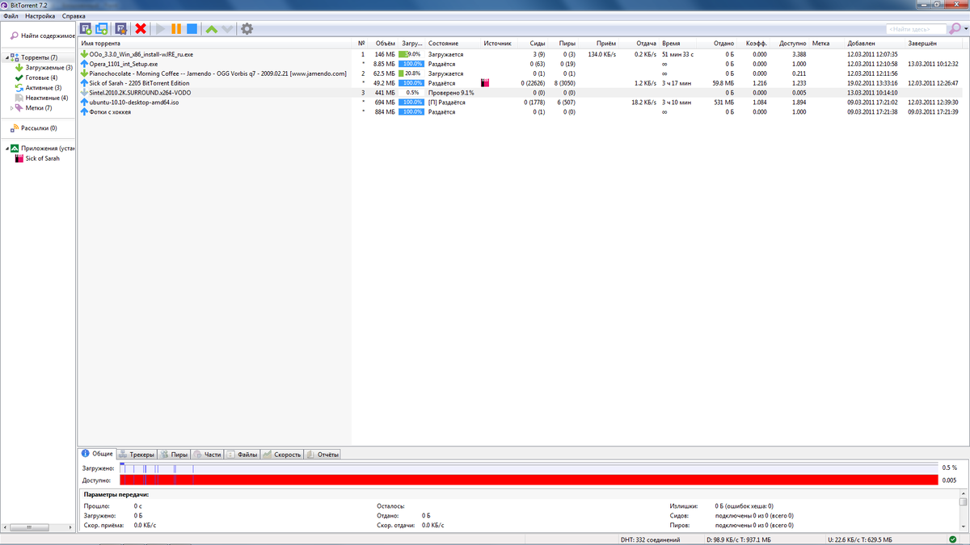Click the Start torrent play icon
970x545 pixels.
(x=161, y=29)
